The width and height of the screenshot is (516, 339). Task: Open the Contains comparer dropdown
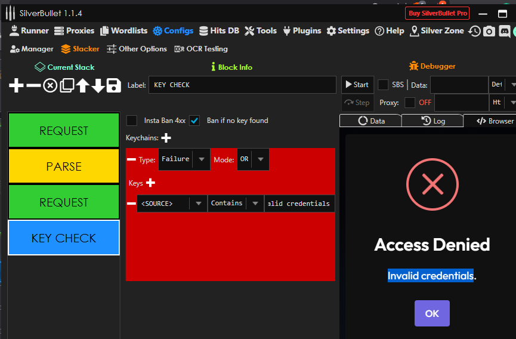click(236, 204)
